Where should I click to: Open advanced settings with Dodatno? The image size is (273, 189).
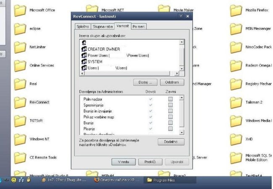point(171,142)
